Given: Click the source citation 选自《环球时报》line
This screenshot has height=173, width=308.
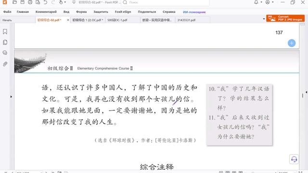Looking at the screenshot, I should 145,140.
